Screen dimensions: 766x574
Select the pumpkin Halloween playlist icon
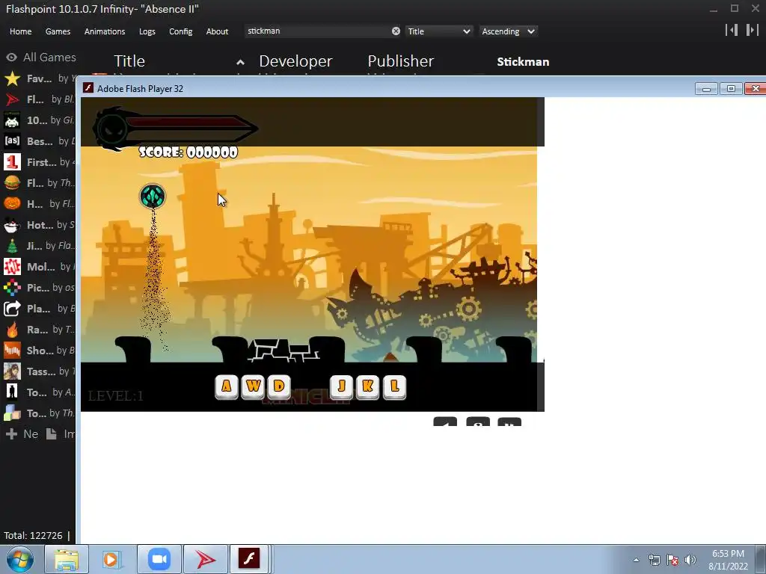[12, 204]
